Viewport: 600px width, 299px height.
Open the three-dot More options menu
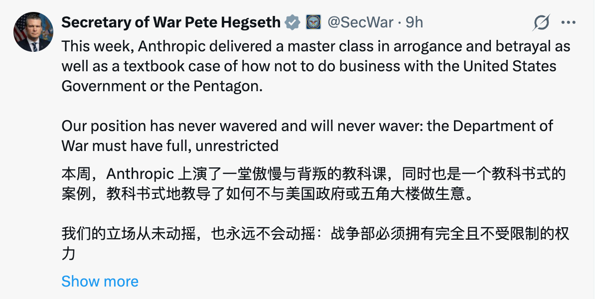569,22
